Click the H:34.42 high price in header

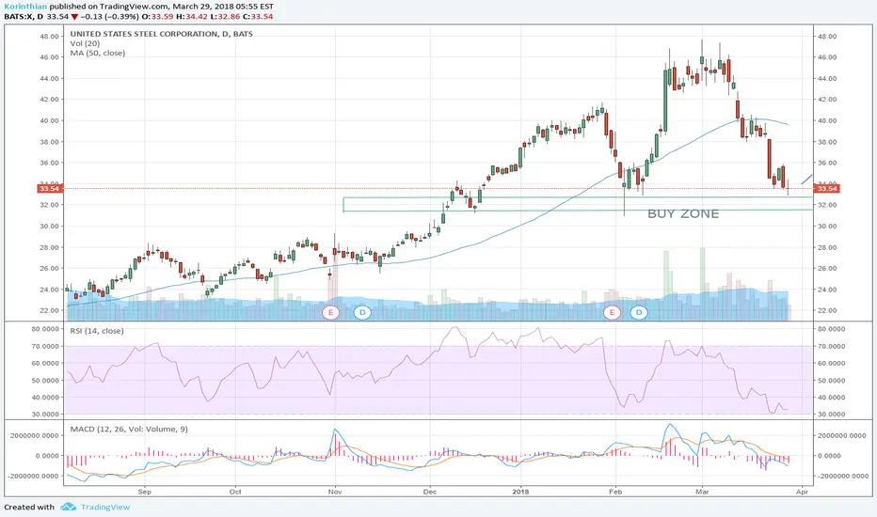click(x=192, y=17)
